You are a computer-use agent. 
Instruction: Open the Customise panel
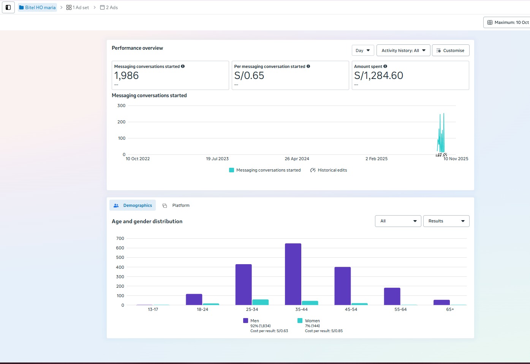(451, 50)
